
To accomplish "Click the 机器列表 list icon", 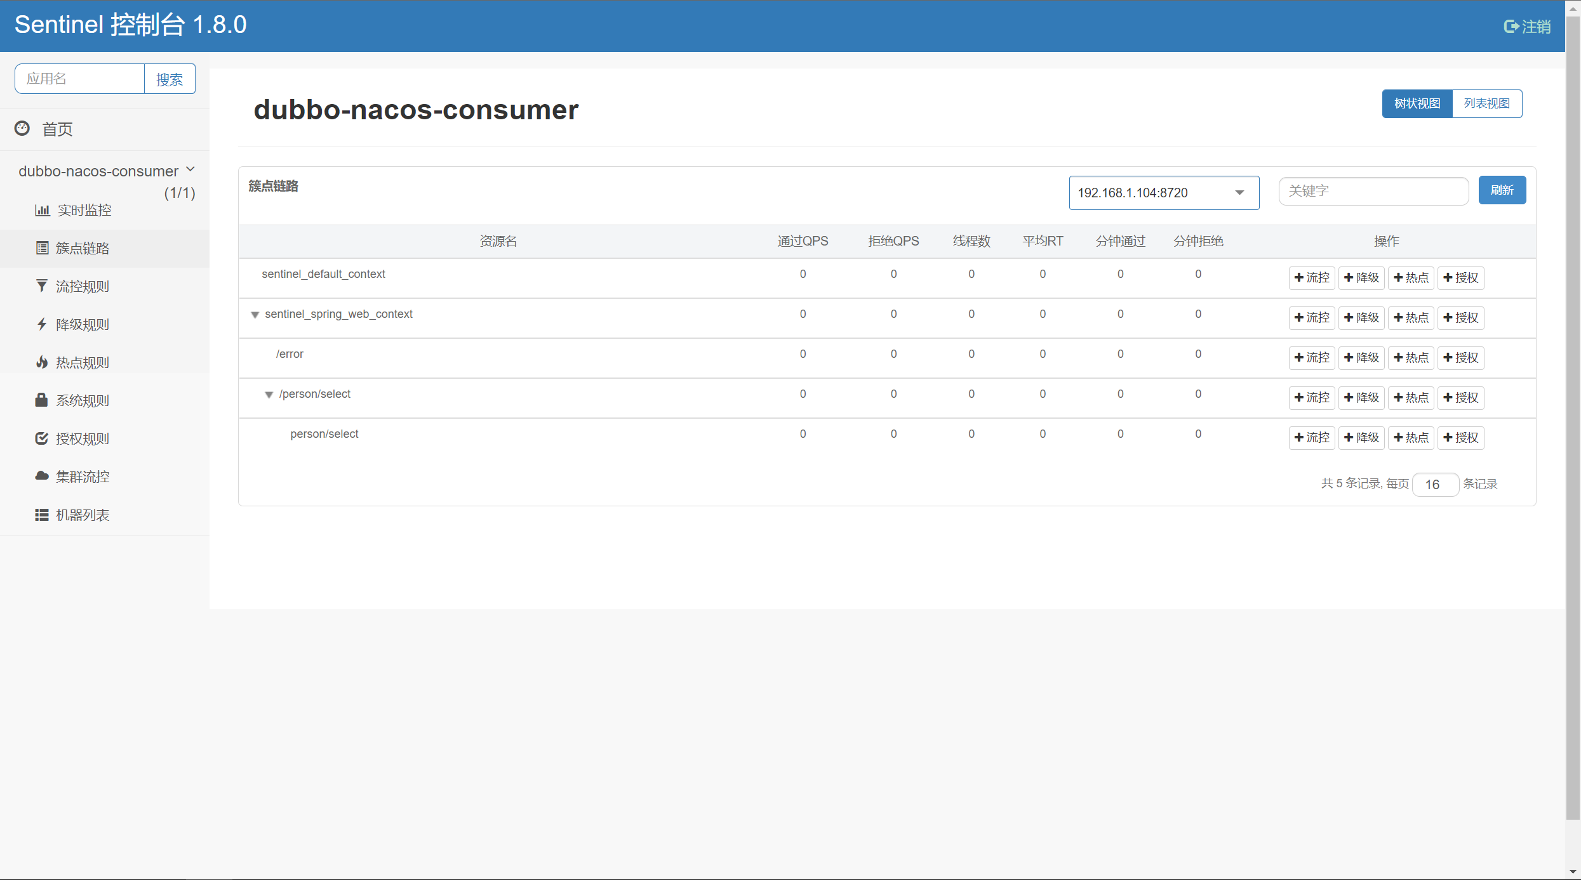I will point(42,515).
